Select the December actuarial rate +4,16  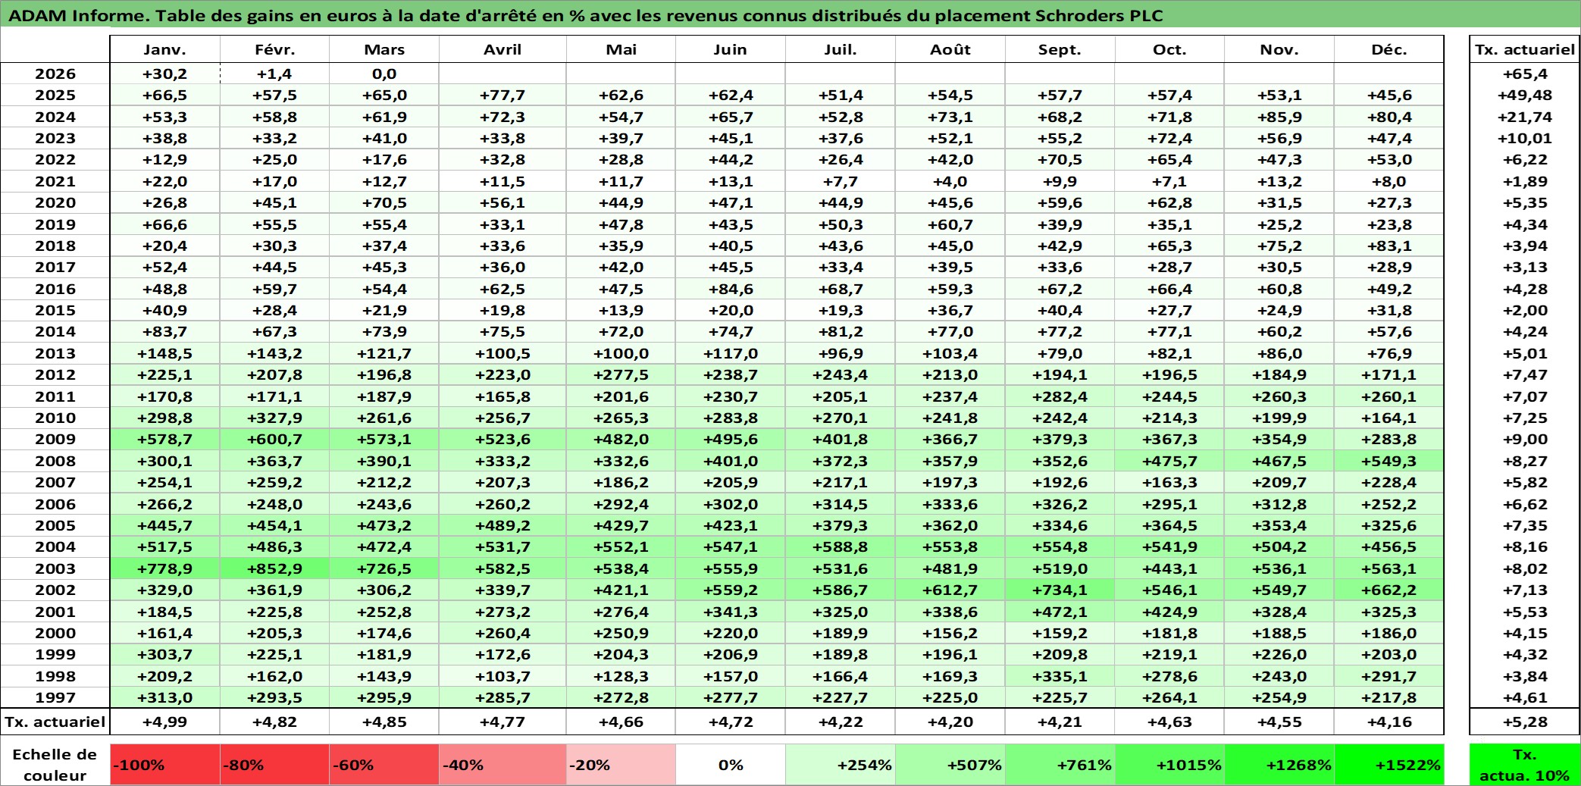[1389, 722]
